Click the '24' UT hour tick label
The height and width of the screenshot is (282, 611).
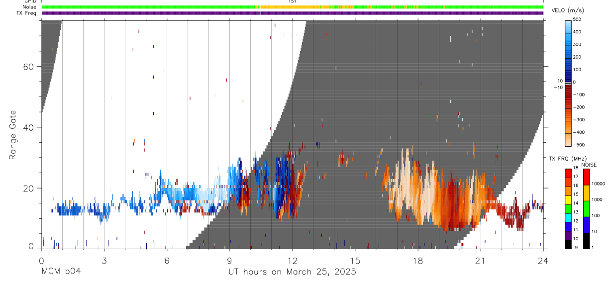[x=543, y=260]
